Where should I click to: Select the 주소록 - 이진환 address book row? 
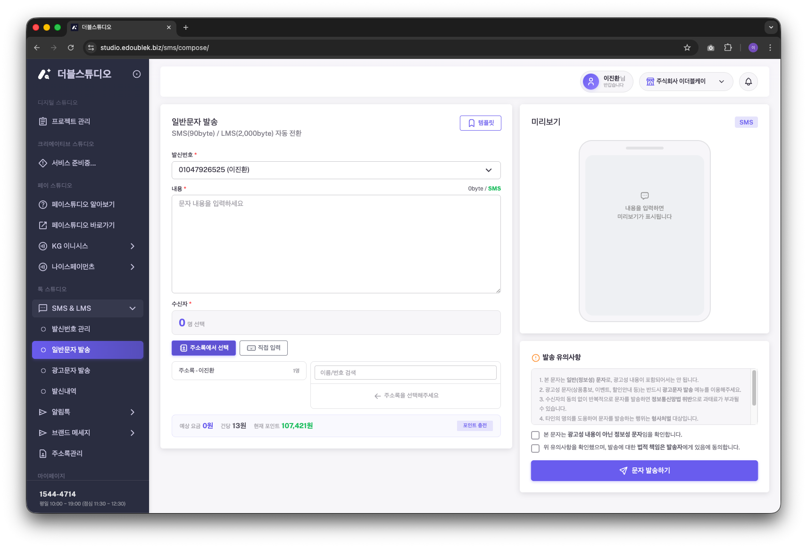tap(239, 371)
